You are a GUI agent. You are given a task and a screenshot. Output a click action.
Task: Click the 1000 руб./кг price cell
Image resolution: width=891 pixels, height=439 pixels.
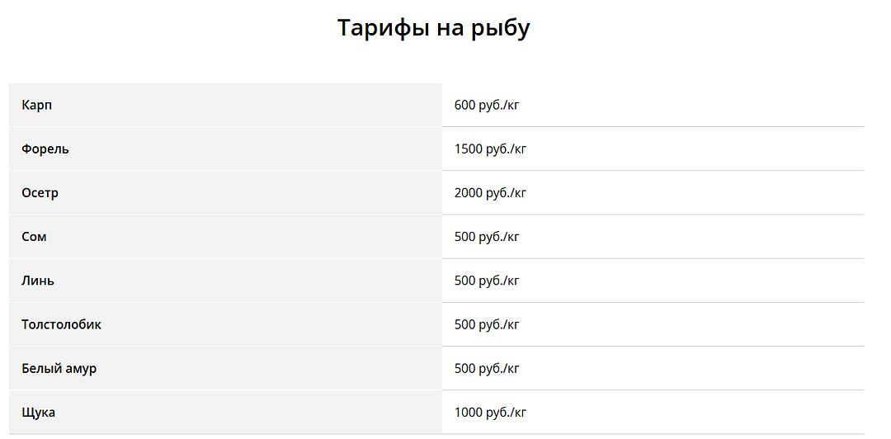(x=490, y=412)
